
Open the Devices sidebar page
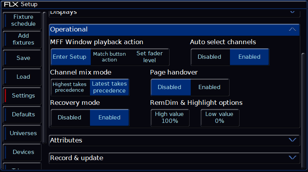(22, 152)
